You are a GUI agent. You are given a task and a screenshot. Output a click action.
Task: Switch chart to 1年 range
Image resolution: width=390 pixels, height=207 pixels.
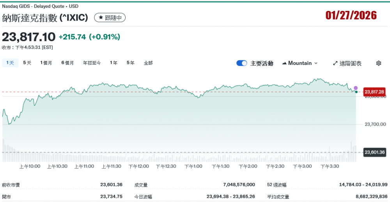(113, 63)
